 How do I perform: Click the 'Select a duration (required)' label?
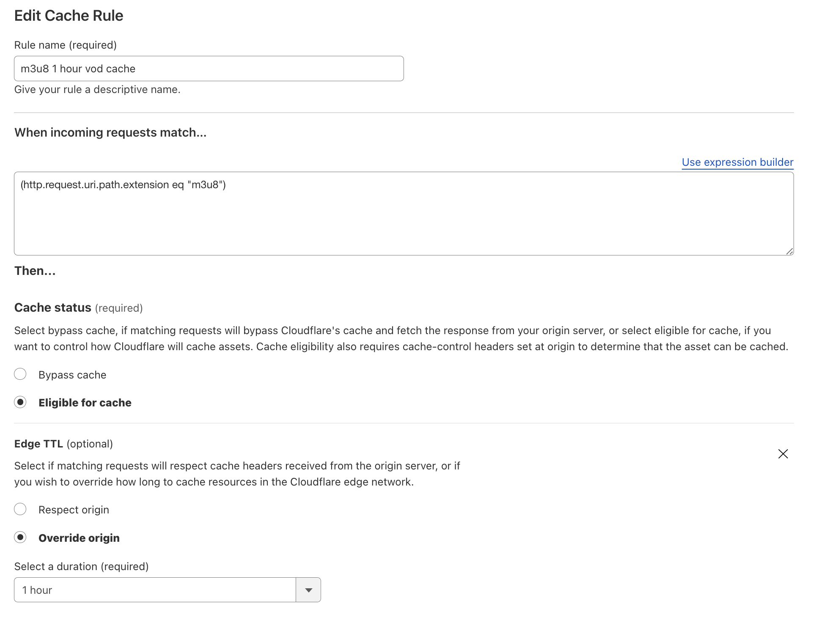(x=81, y=567)
